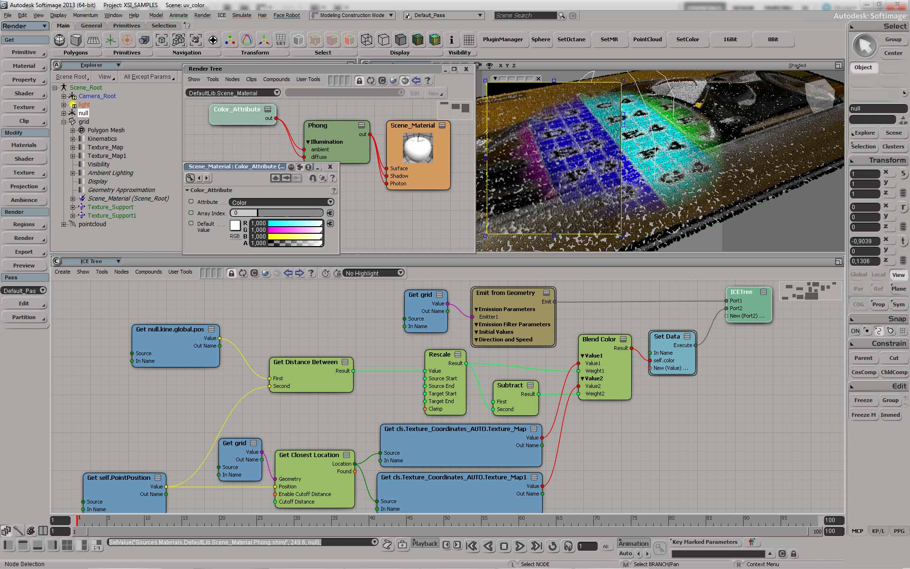This screenshot has height=569, width=910.
Task: Click the SRT transform toolbar icon
Action: click(x=281, y=40)
